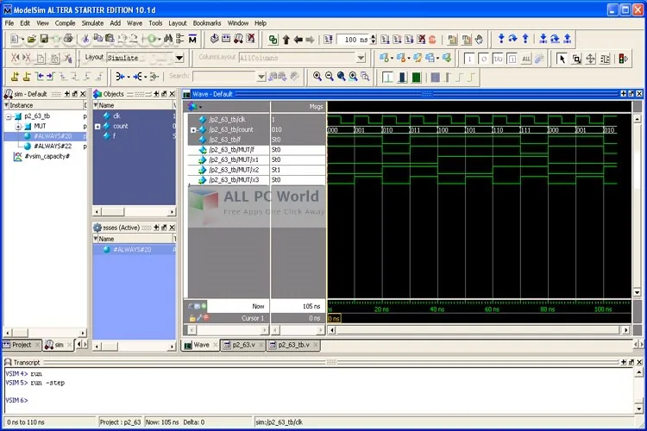The height and width of the screenshot is (431, 647).
Task: Collapse the p2_63_tb instance node
Action: pyautogui.click(x=9, y=116)
